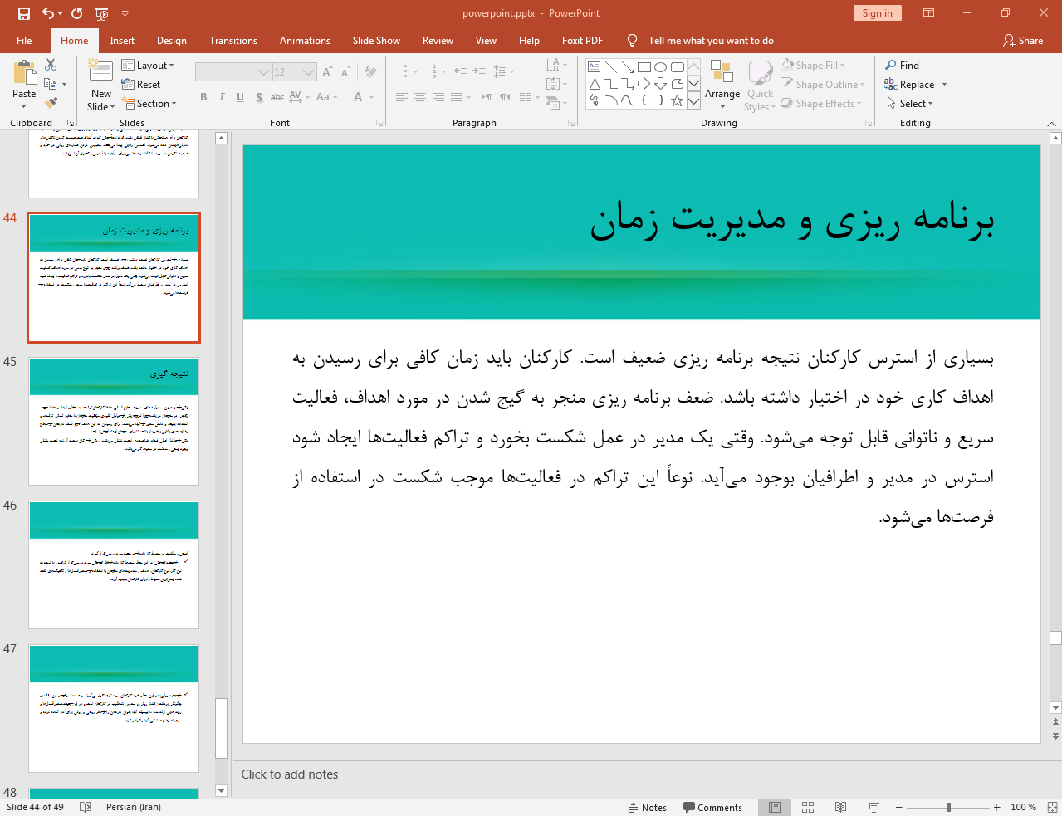Switch to Reading View in status bar
This screenshot has width=1062, height=816.
point(840,807)
